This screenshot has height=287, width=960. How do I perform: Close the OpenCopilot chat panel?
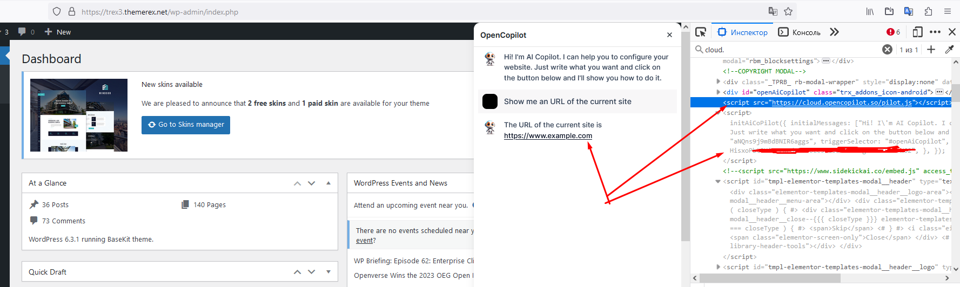pyautogui.click(x=669, y=35)
